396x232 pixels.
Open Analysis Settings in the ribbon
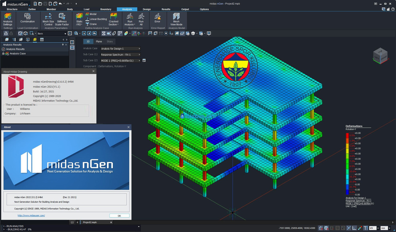pyautogui.click(x=8, y=19)
